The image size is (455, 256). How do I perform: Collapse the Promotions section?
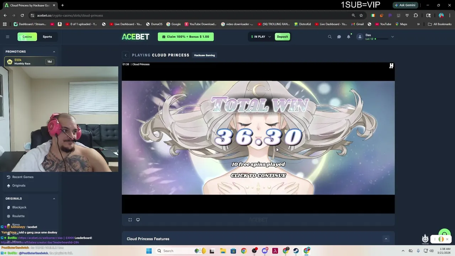pyautogui.click(x=54, y=52)
